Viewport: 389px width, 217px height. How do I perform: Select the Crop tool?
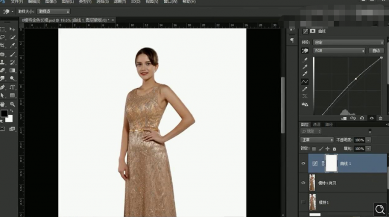[2, 45]
